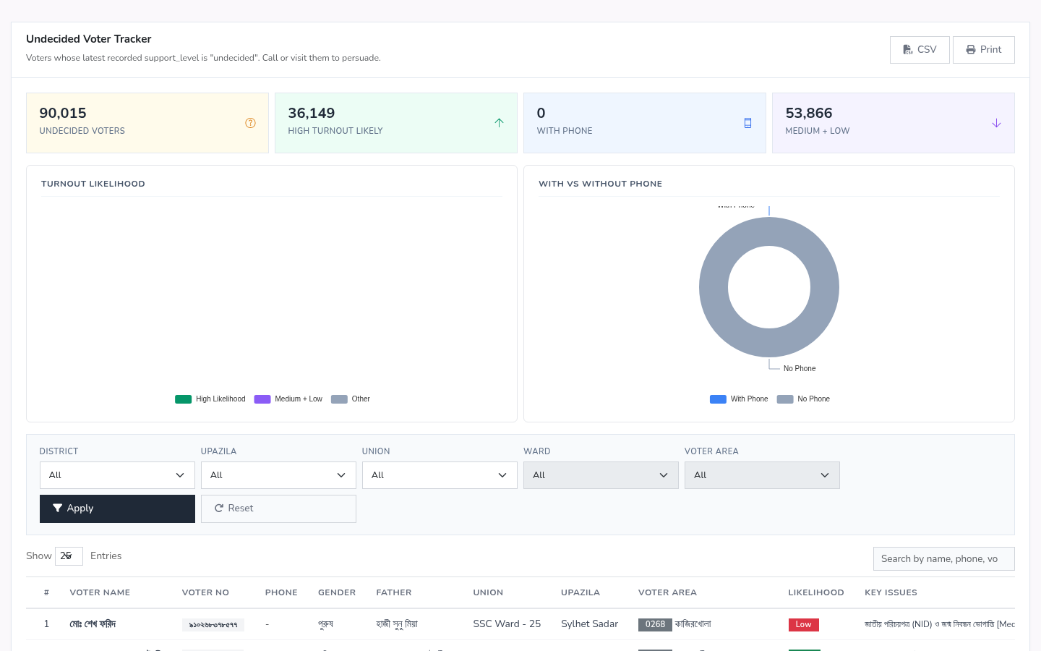This screenshot has width=1041, height=651.
Task: Click the CSV file export icon
Action: click(x=908, y=50)
